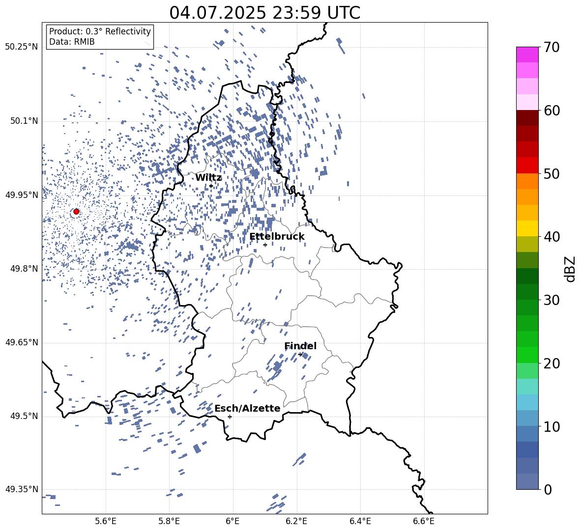Click the 6.2°E longitude label
The height and width of the screenshot is (531, 582).
pyautogui.click(x=296, y=522)
